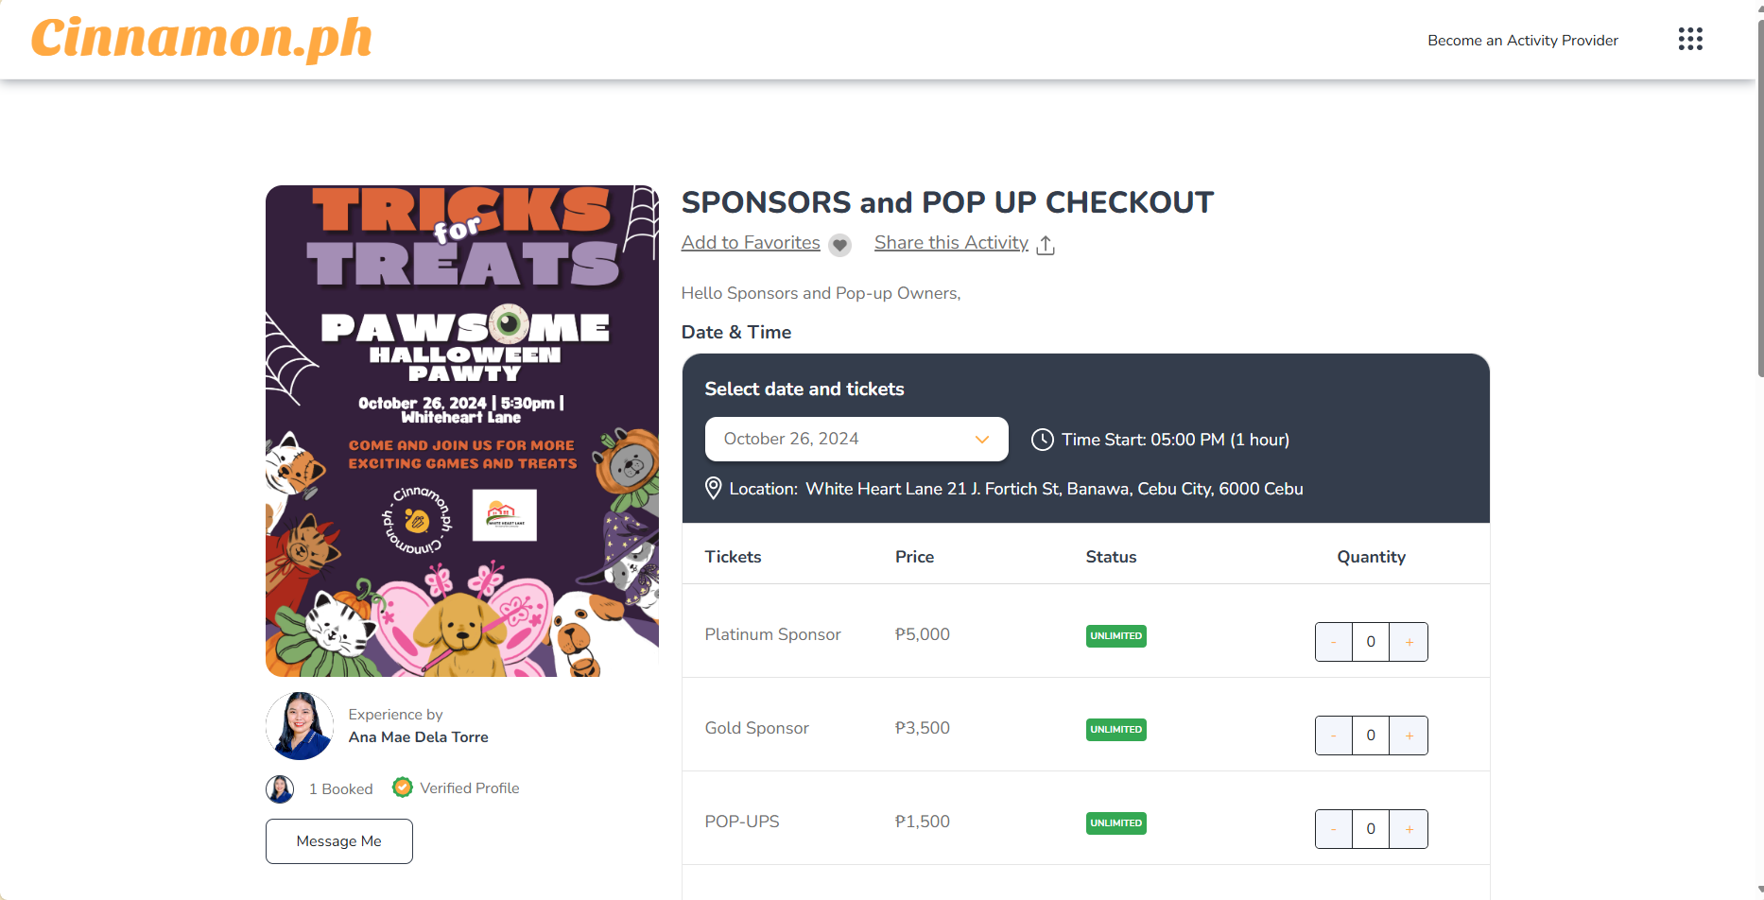1764x900 pixels.
Task: Click the heart favorites icon
Action: click(x=839, y=245)
